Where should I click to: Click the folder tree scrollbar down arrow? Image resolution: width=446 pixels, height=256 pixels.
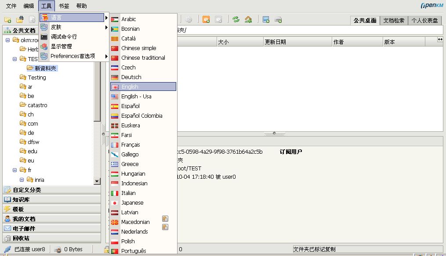97,181
